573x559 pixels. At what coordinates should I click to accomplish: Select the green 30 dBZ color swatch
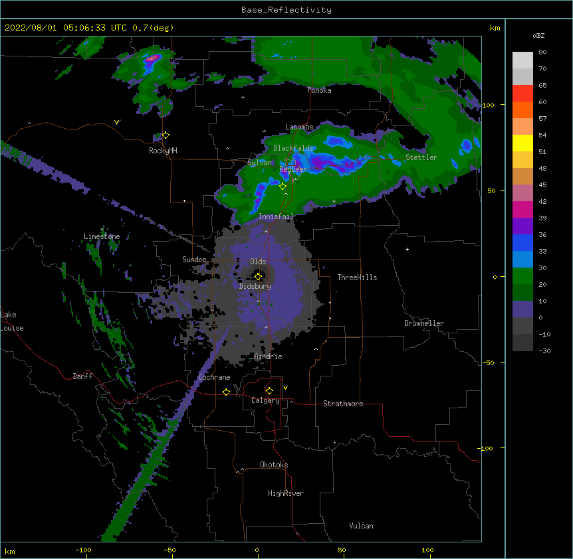(x=522, y=276)
